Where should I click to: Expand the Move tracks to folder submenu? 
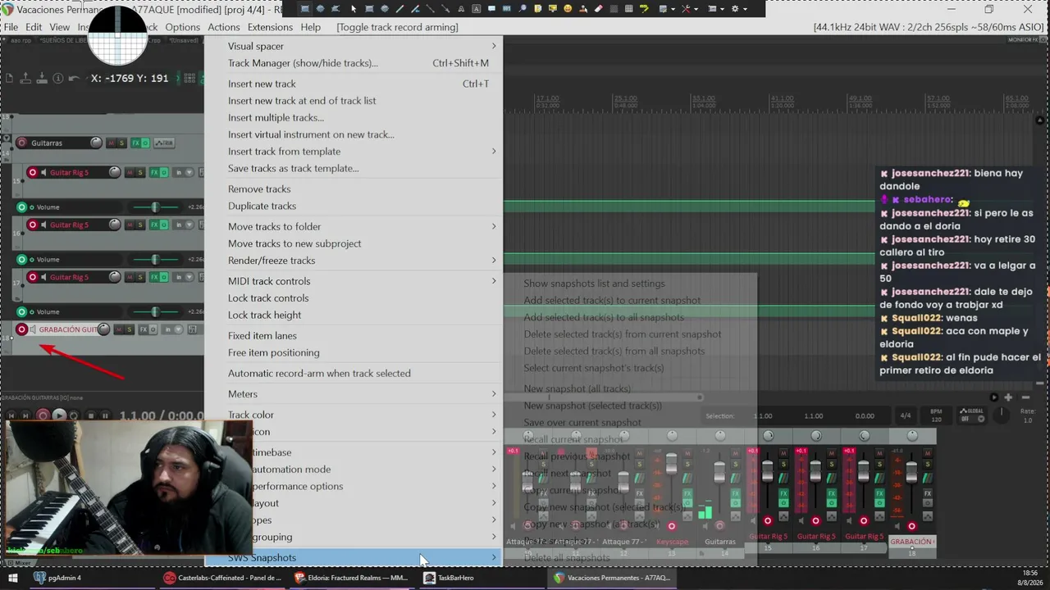click(x=494, y=227)
